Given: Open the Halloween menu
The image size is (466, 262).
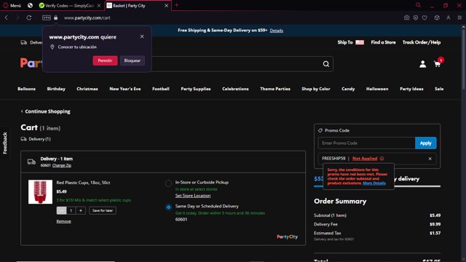Looking at the screenshot, I should pos(377,89).
